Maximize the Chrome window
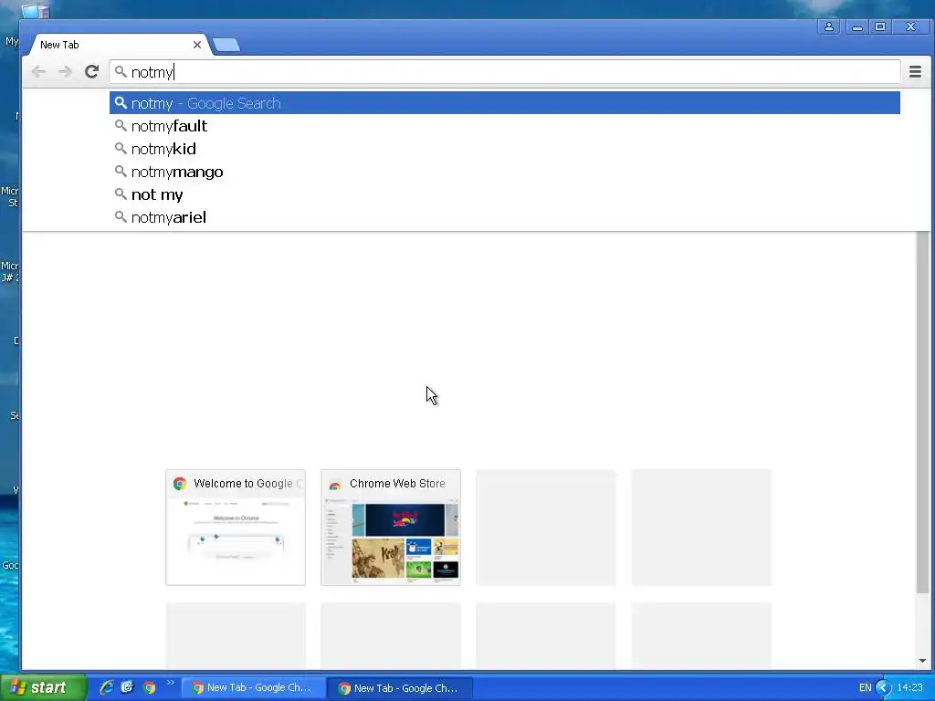935x701 pixels. [880, 26]
